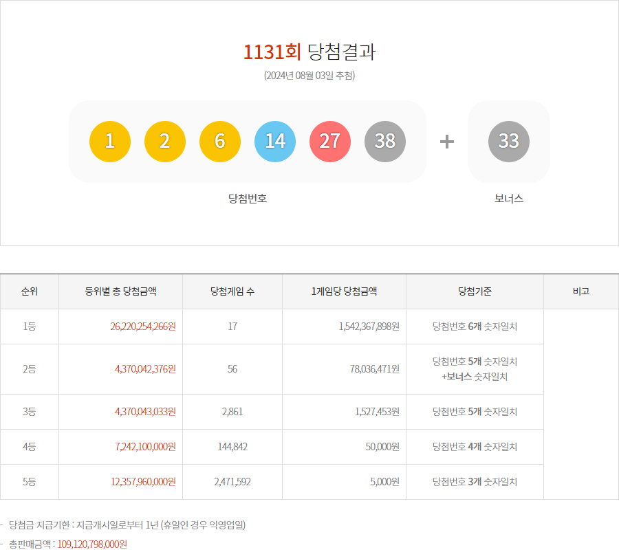Viewport: 619px width, 552px height.
Task: Click the per-game prize '78,036,471원'
Action: point(375,369)
